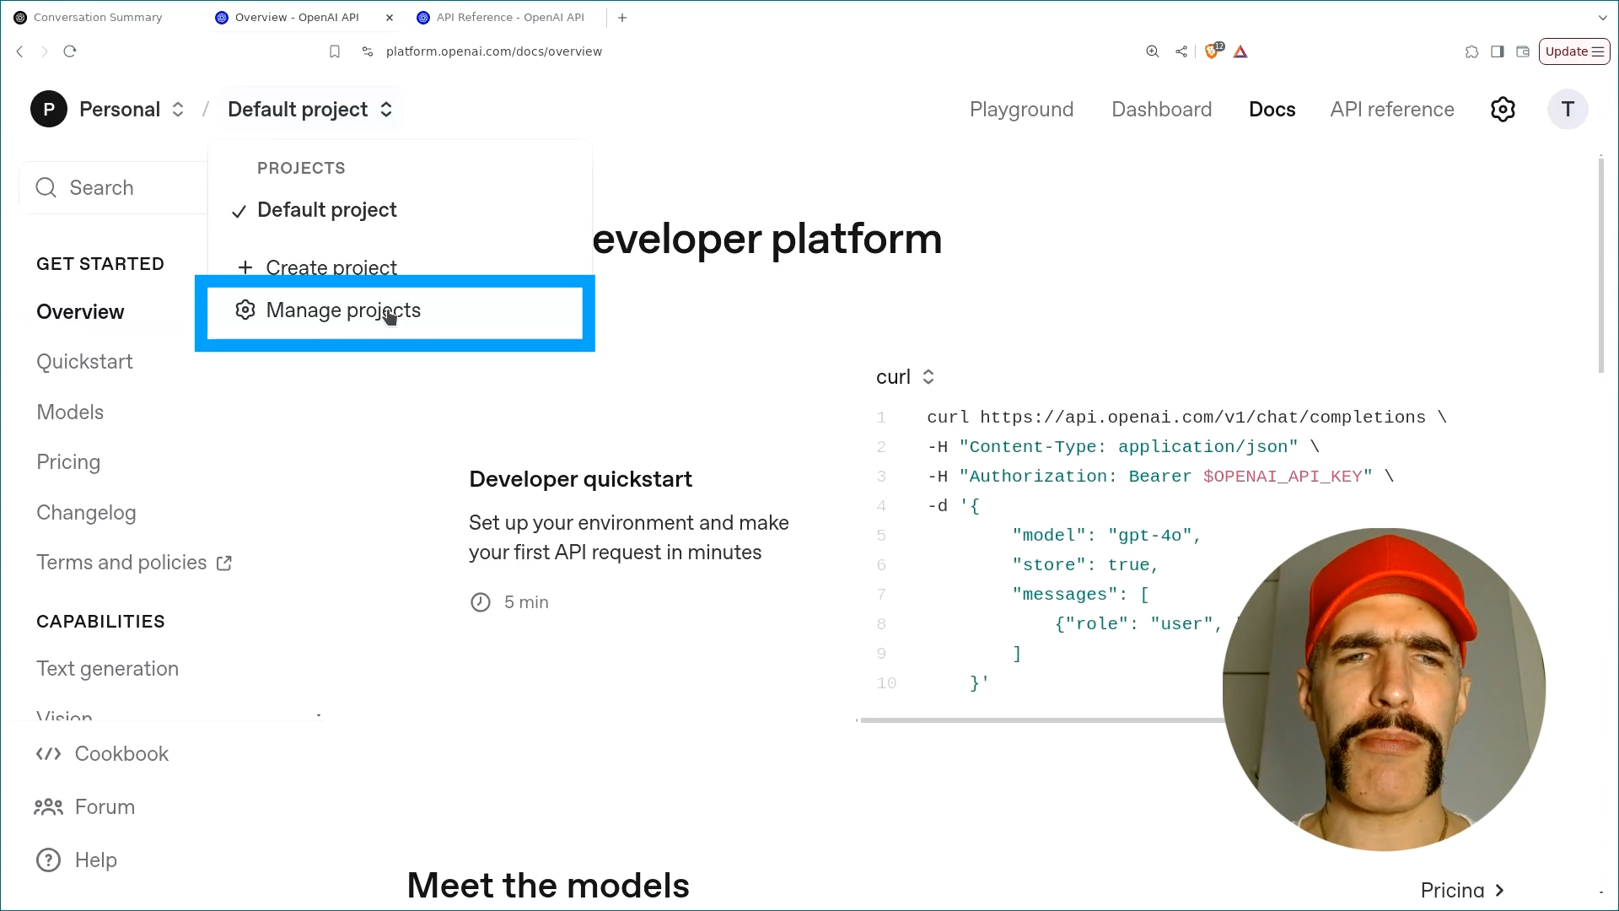Click the Help question mark icon
Viewport: 1619px width, 911px height.
[x=48, y=860]
